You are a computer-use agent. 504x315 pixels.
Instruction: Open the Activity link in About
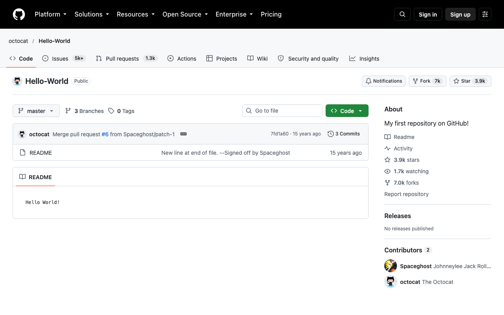pyautogui.click(x=398, y=148)
